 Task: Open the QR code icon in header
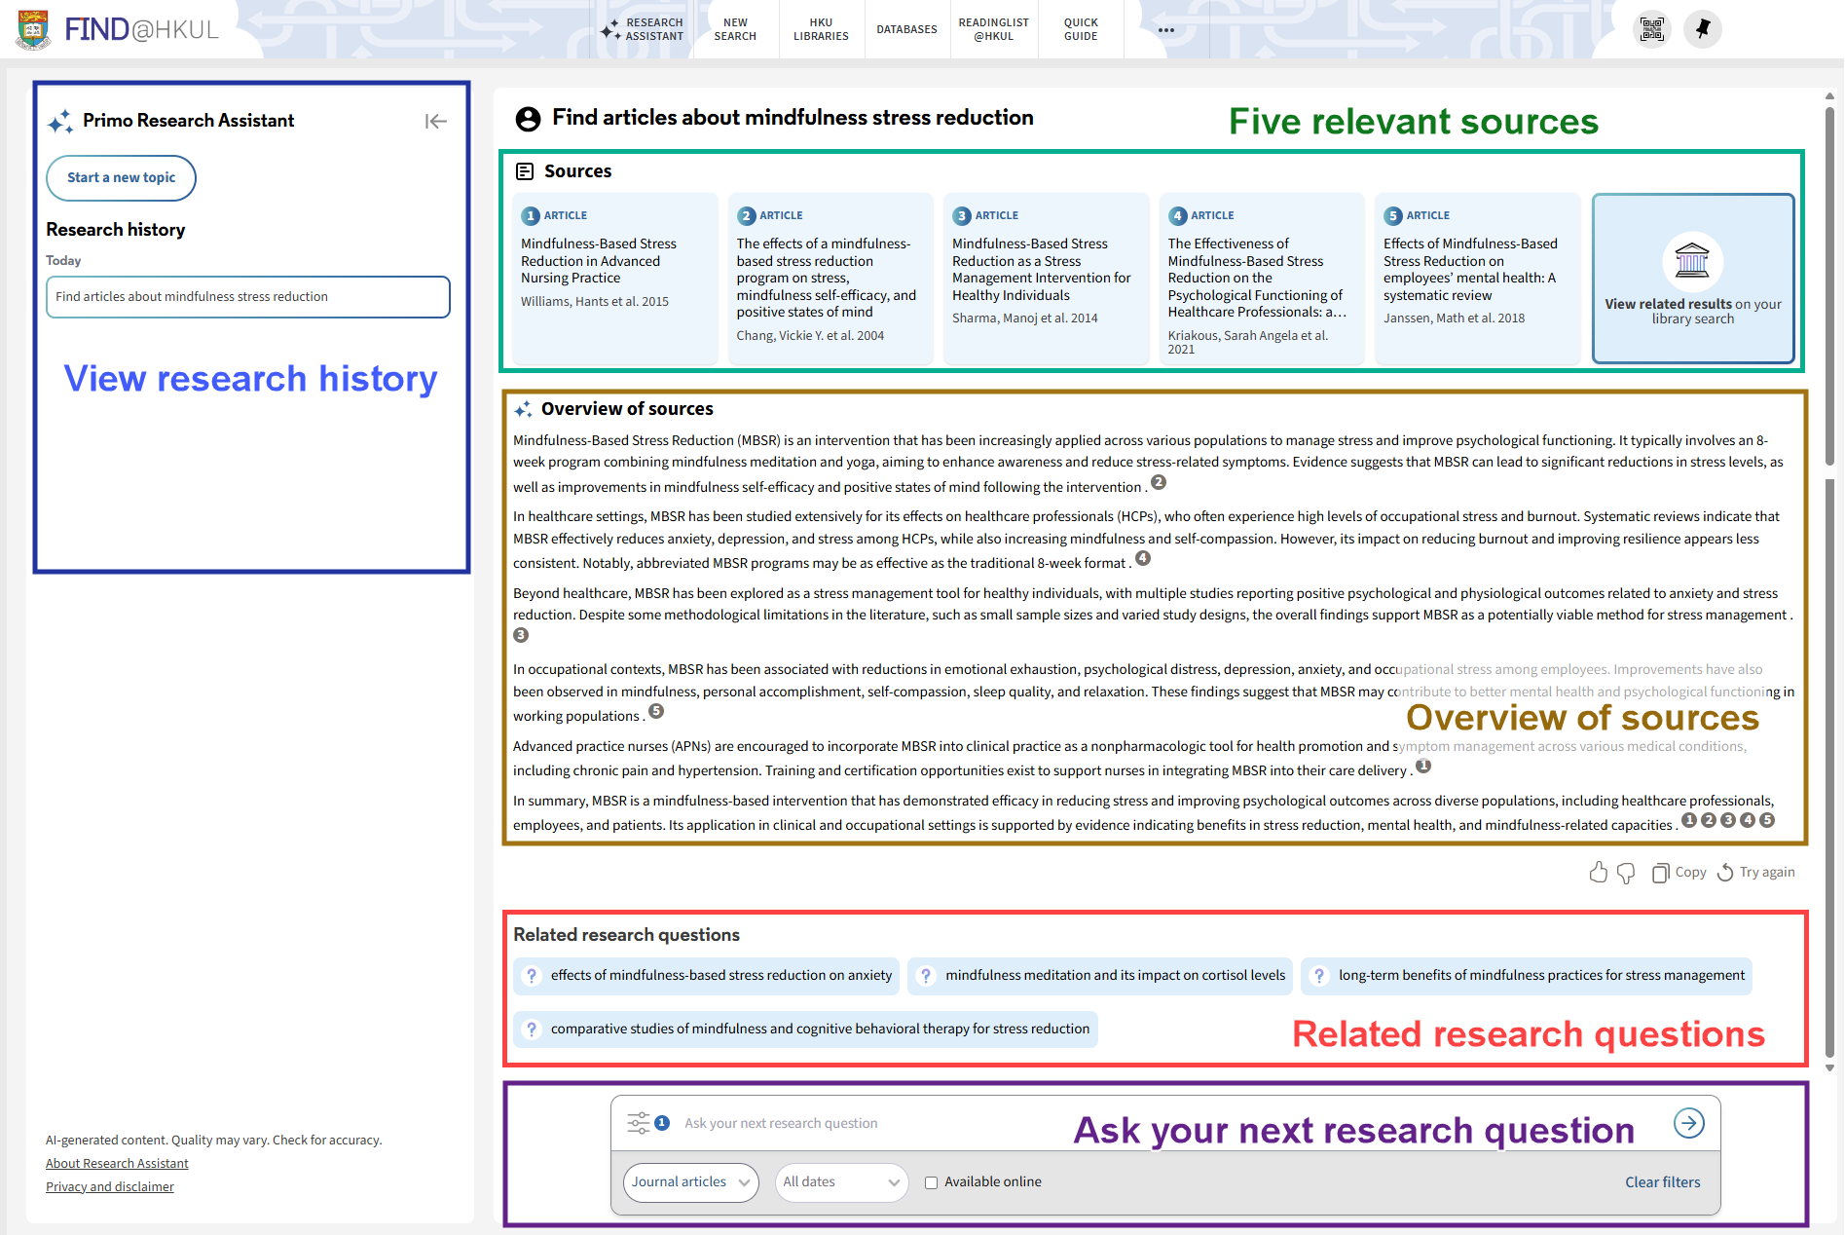click(x=1652, y=29)
